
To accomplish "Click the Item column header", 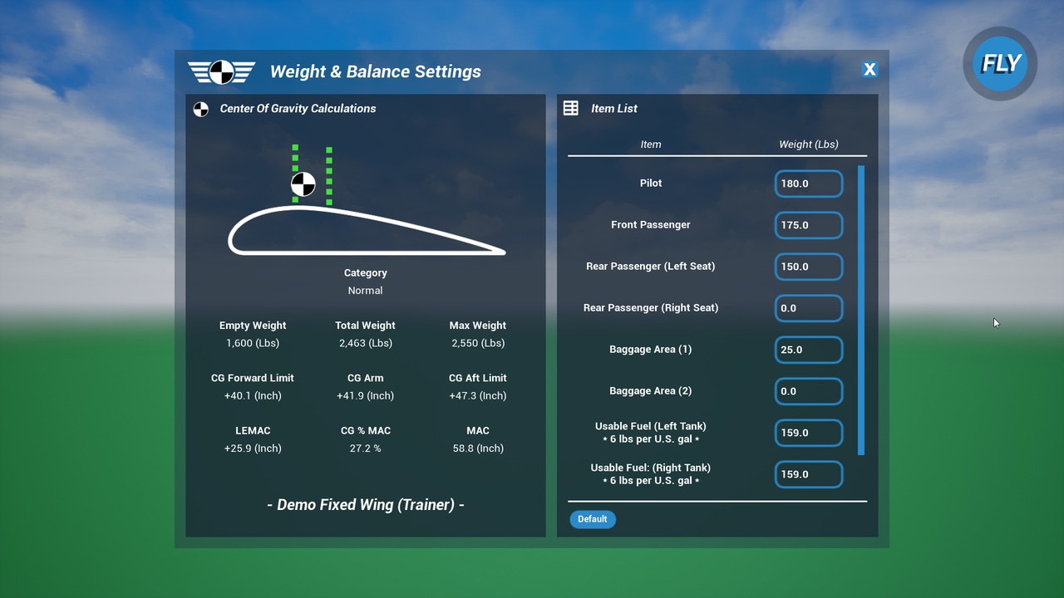I will pyautogui.click(x=651, y=145).
